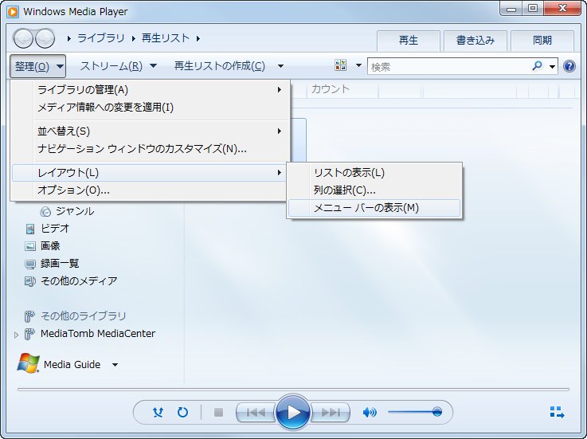Open 並べ替え(S) submenu
587x439 pixels.
tap(150, 131)
